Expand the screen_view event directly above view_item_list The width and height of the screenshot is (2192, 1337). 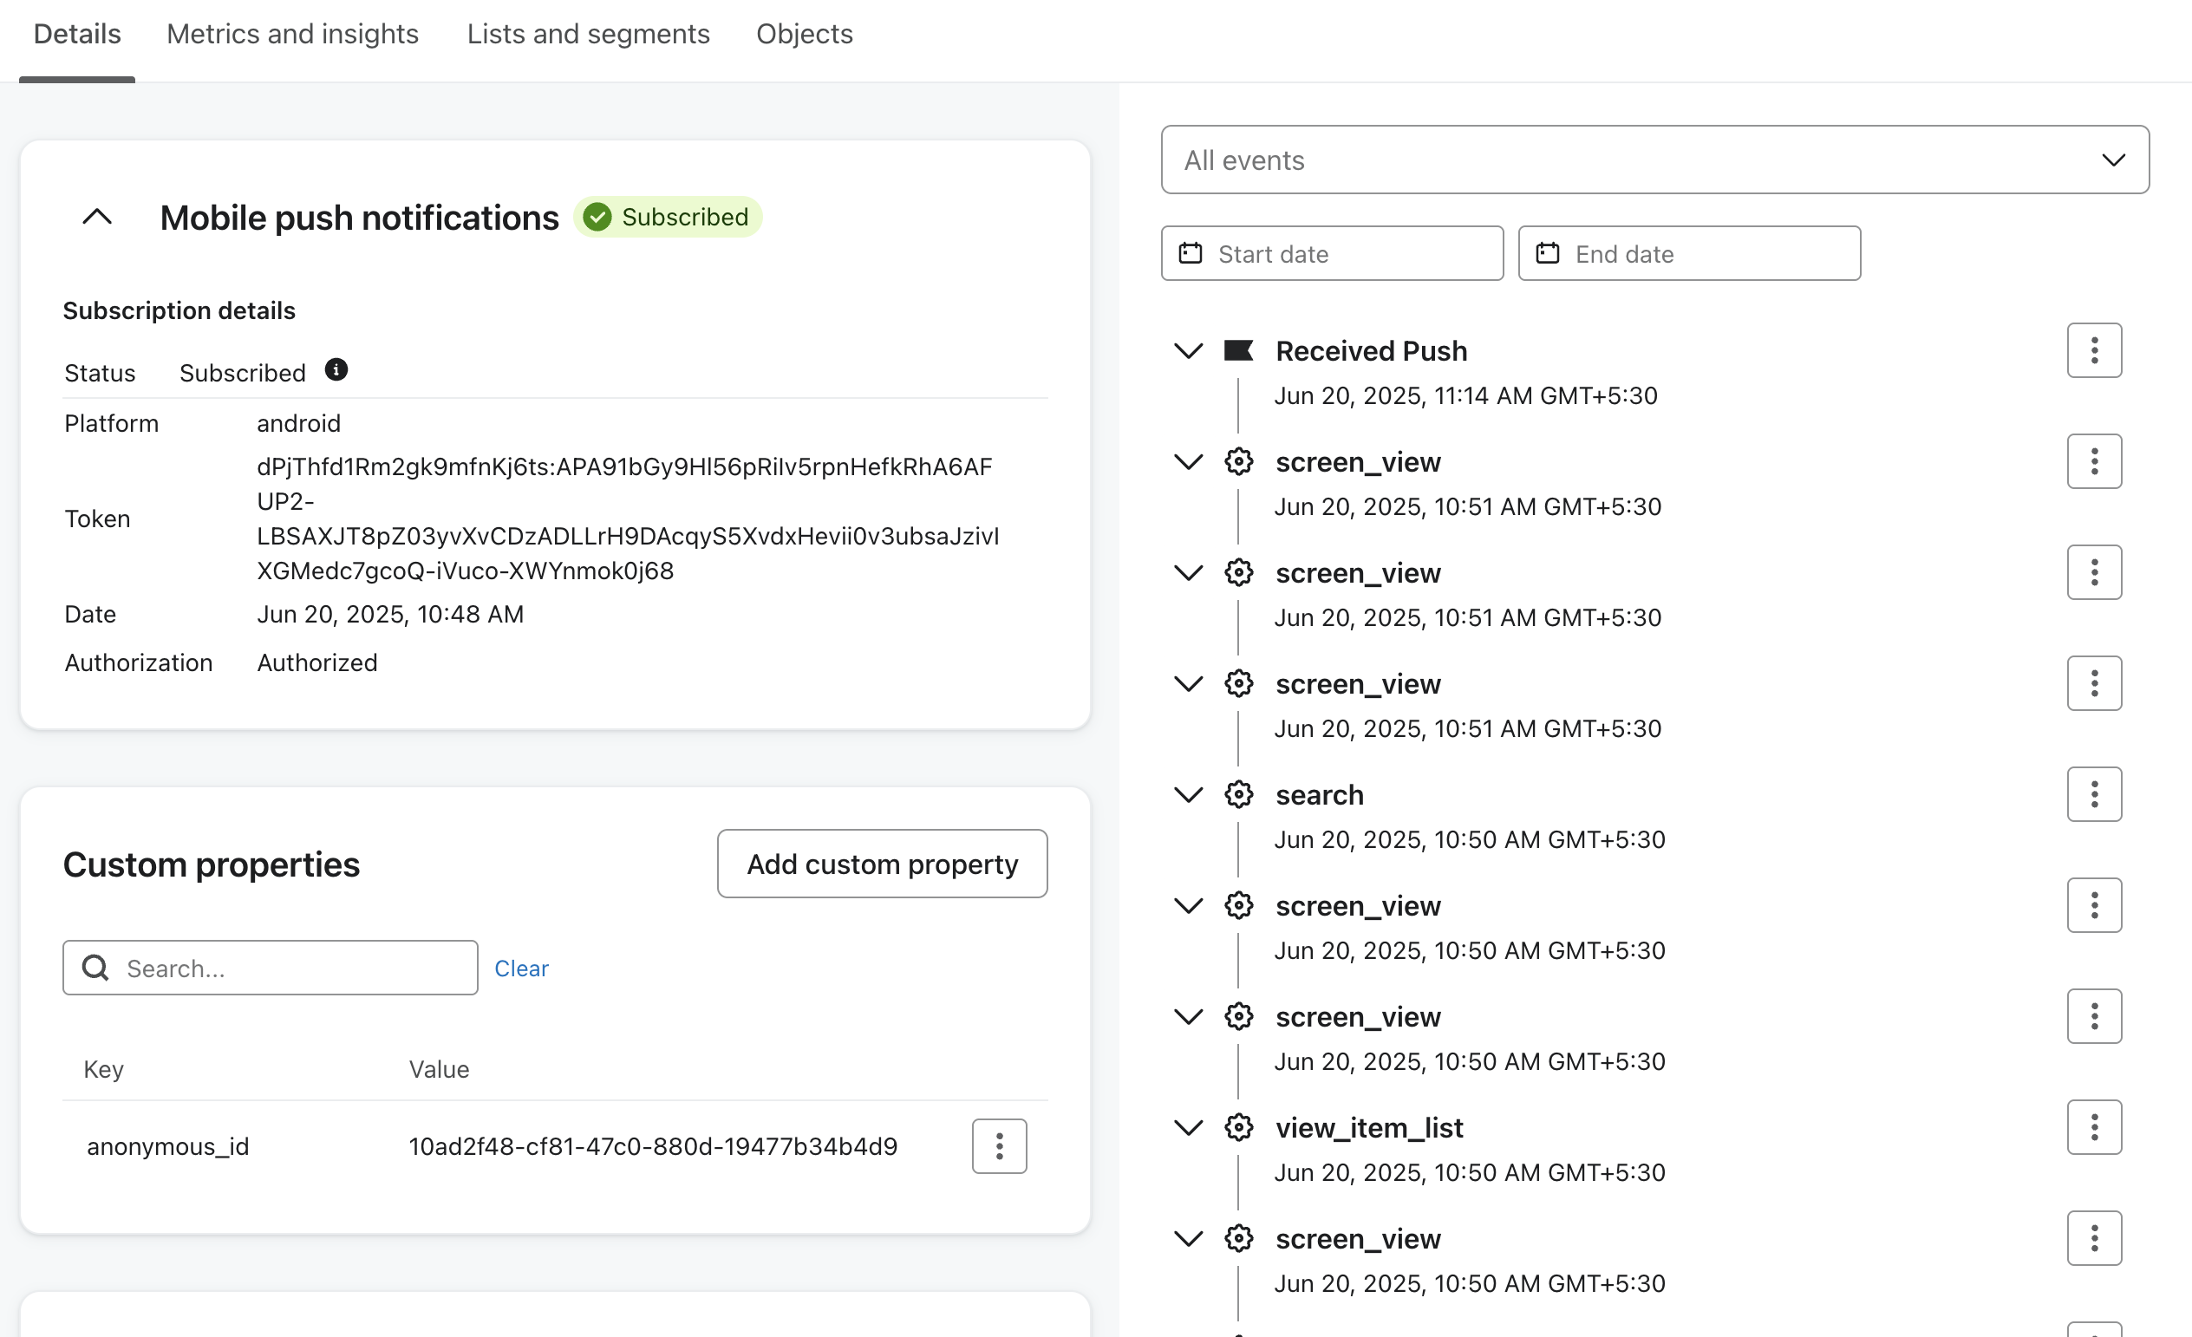1189,1017
